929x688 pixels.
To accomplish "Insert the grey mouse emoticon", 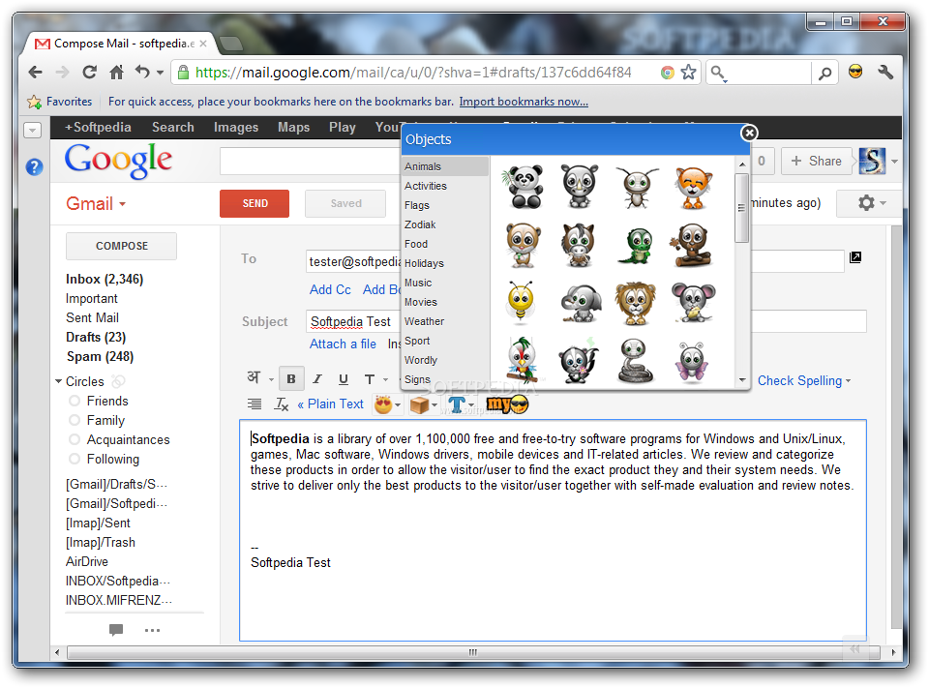I will [x=693, y=302].
